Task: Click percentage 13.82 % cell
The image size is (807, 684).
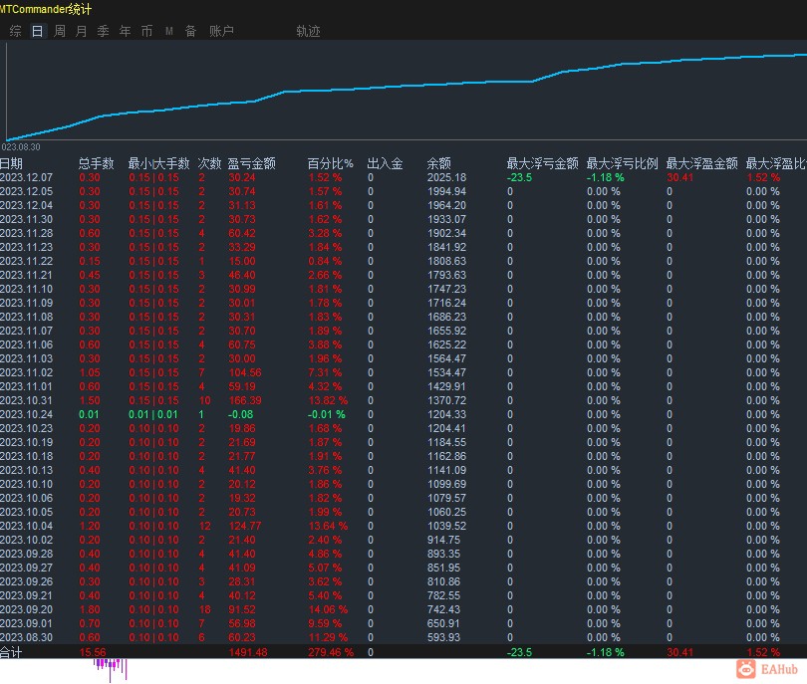Action: 328,400
